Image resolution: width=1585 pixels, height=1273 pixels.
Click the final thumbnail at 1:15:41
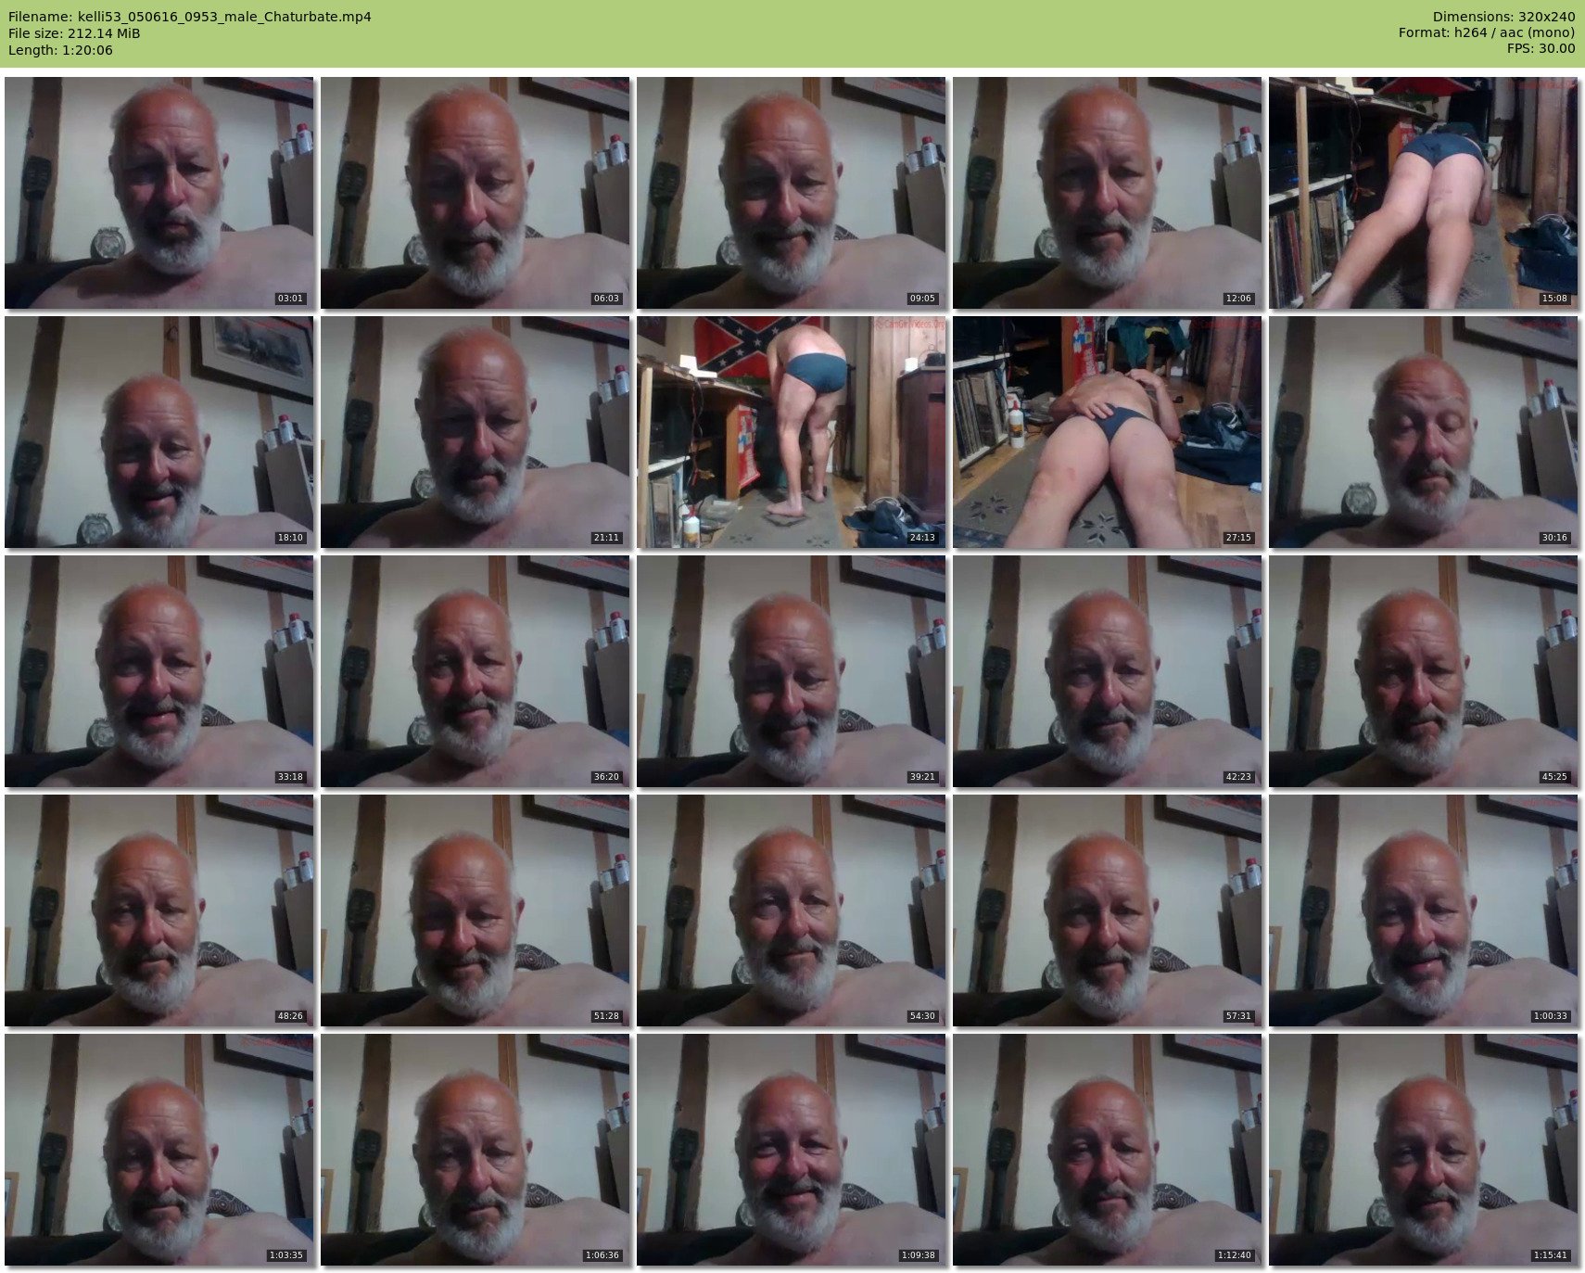pos(1424,1150)
